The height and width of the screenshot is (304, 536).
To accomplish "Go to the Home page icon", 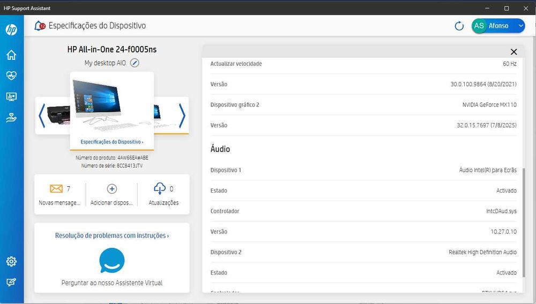I will (11, 55).
